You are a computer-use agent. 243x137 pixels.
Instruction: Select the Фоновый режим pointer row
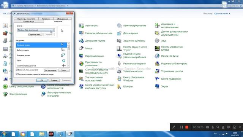tap(41, 55)
